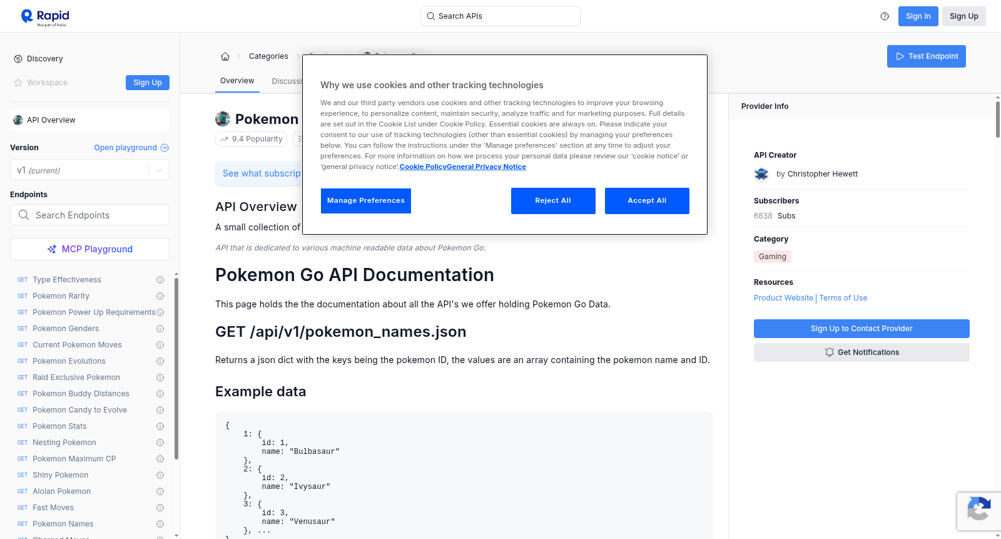Viewport: 1001px width, 539px height.
Task: Click Sign In button
Action: tap(918, 16)
